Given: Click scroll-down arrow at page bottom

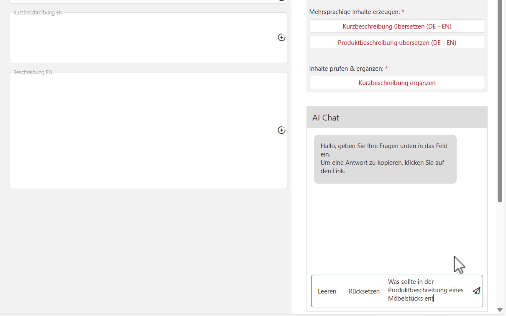Looking at the screenshot, I should [x=500, y=310].
